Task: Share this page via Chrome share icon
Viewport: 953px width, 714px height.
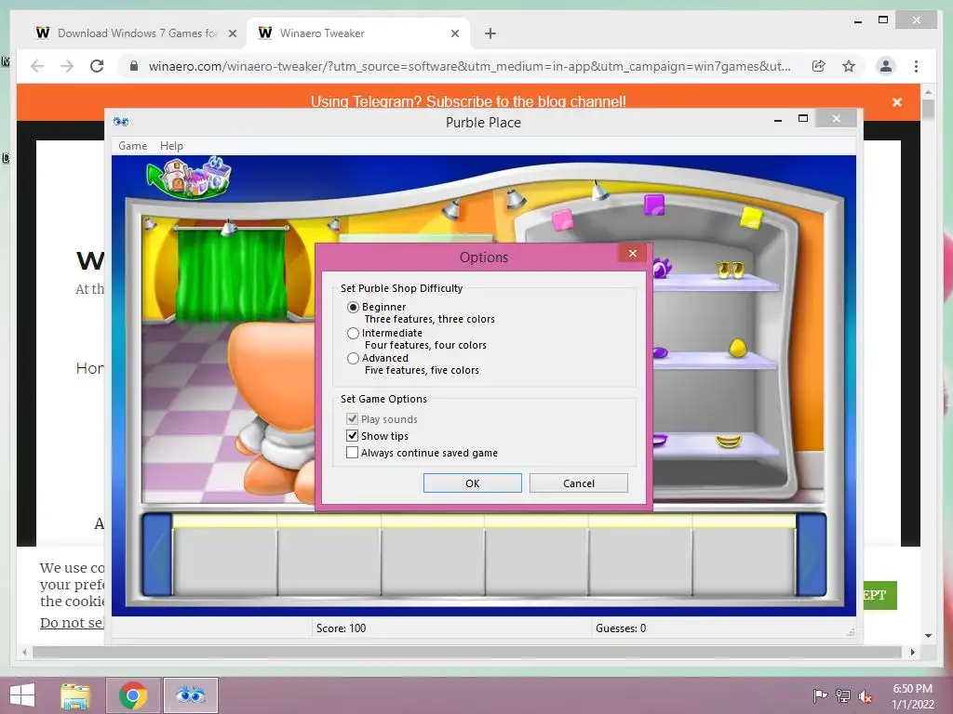Action: 819,66
